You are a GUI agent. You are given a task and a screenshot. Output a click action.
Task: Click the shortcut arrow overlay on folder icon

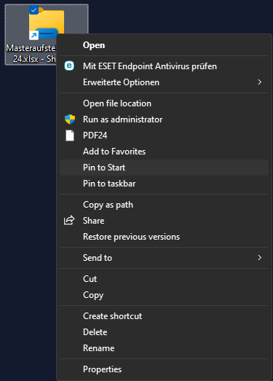[33, 36]
